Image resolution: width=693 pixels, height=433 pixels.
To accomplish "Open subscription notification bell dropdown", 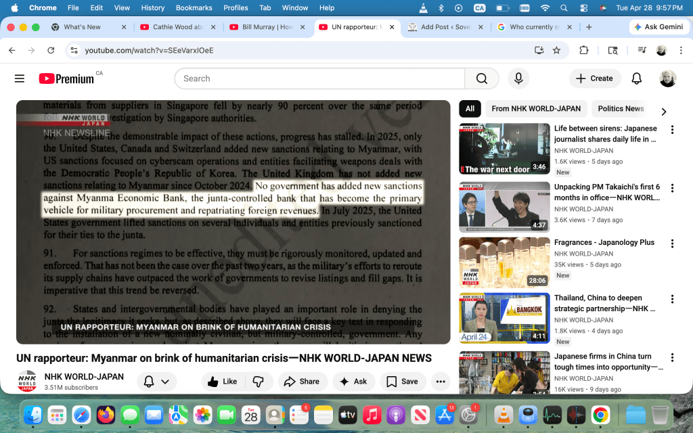I will 156,382.
